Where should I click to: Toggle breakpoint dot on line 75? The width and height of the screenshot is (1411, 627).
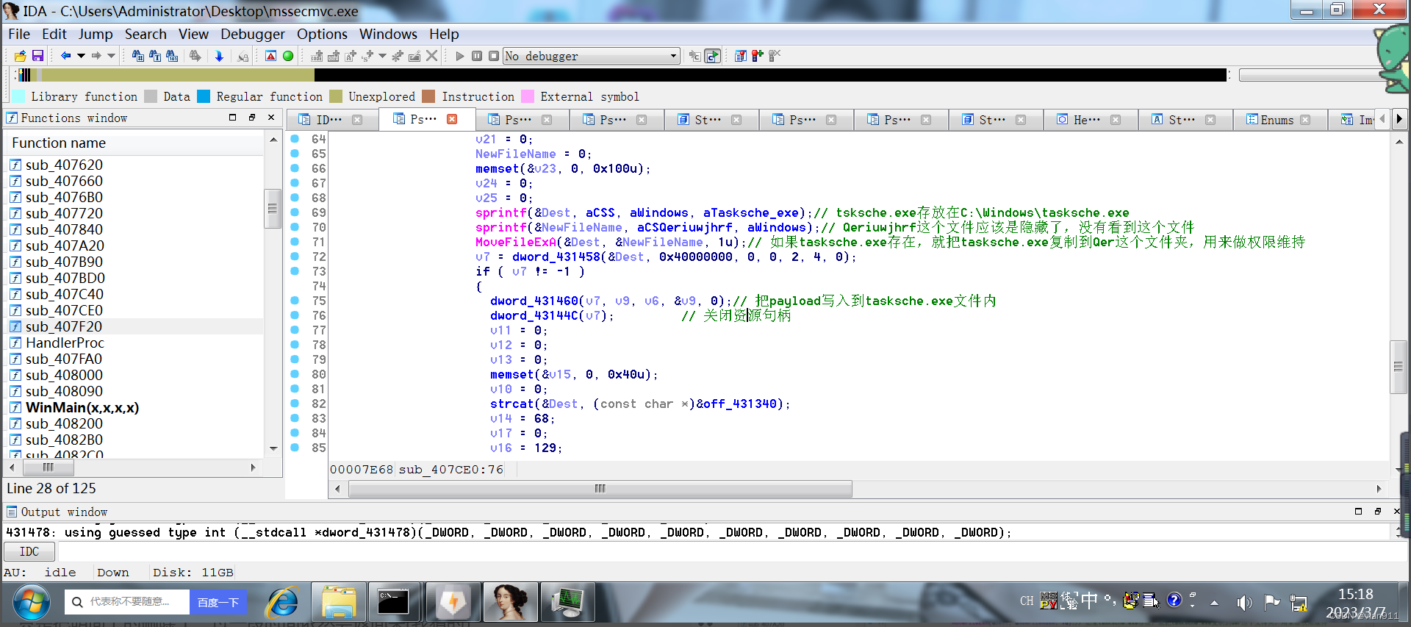click(295, 300)
